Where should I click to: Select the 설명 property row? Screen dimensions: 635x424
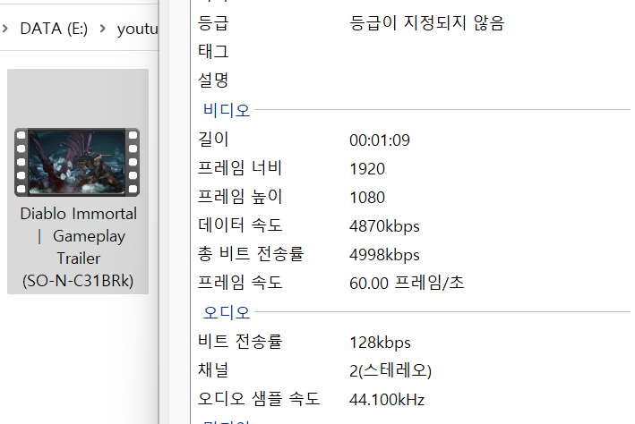[x=413, y=81]
